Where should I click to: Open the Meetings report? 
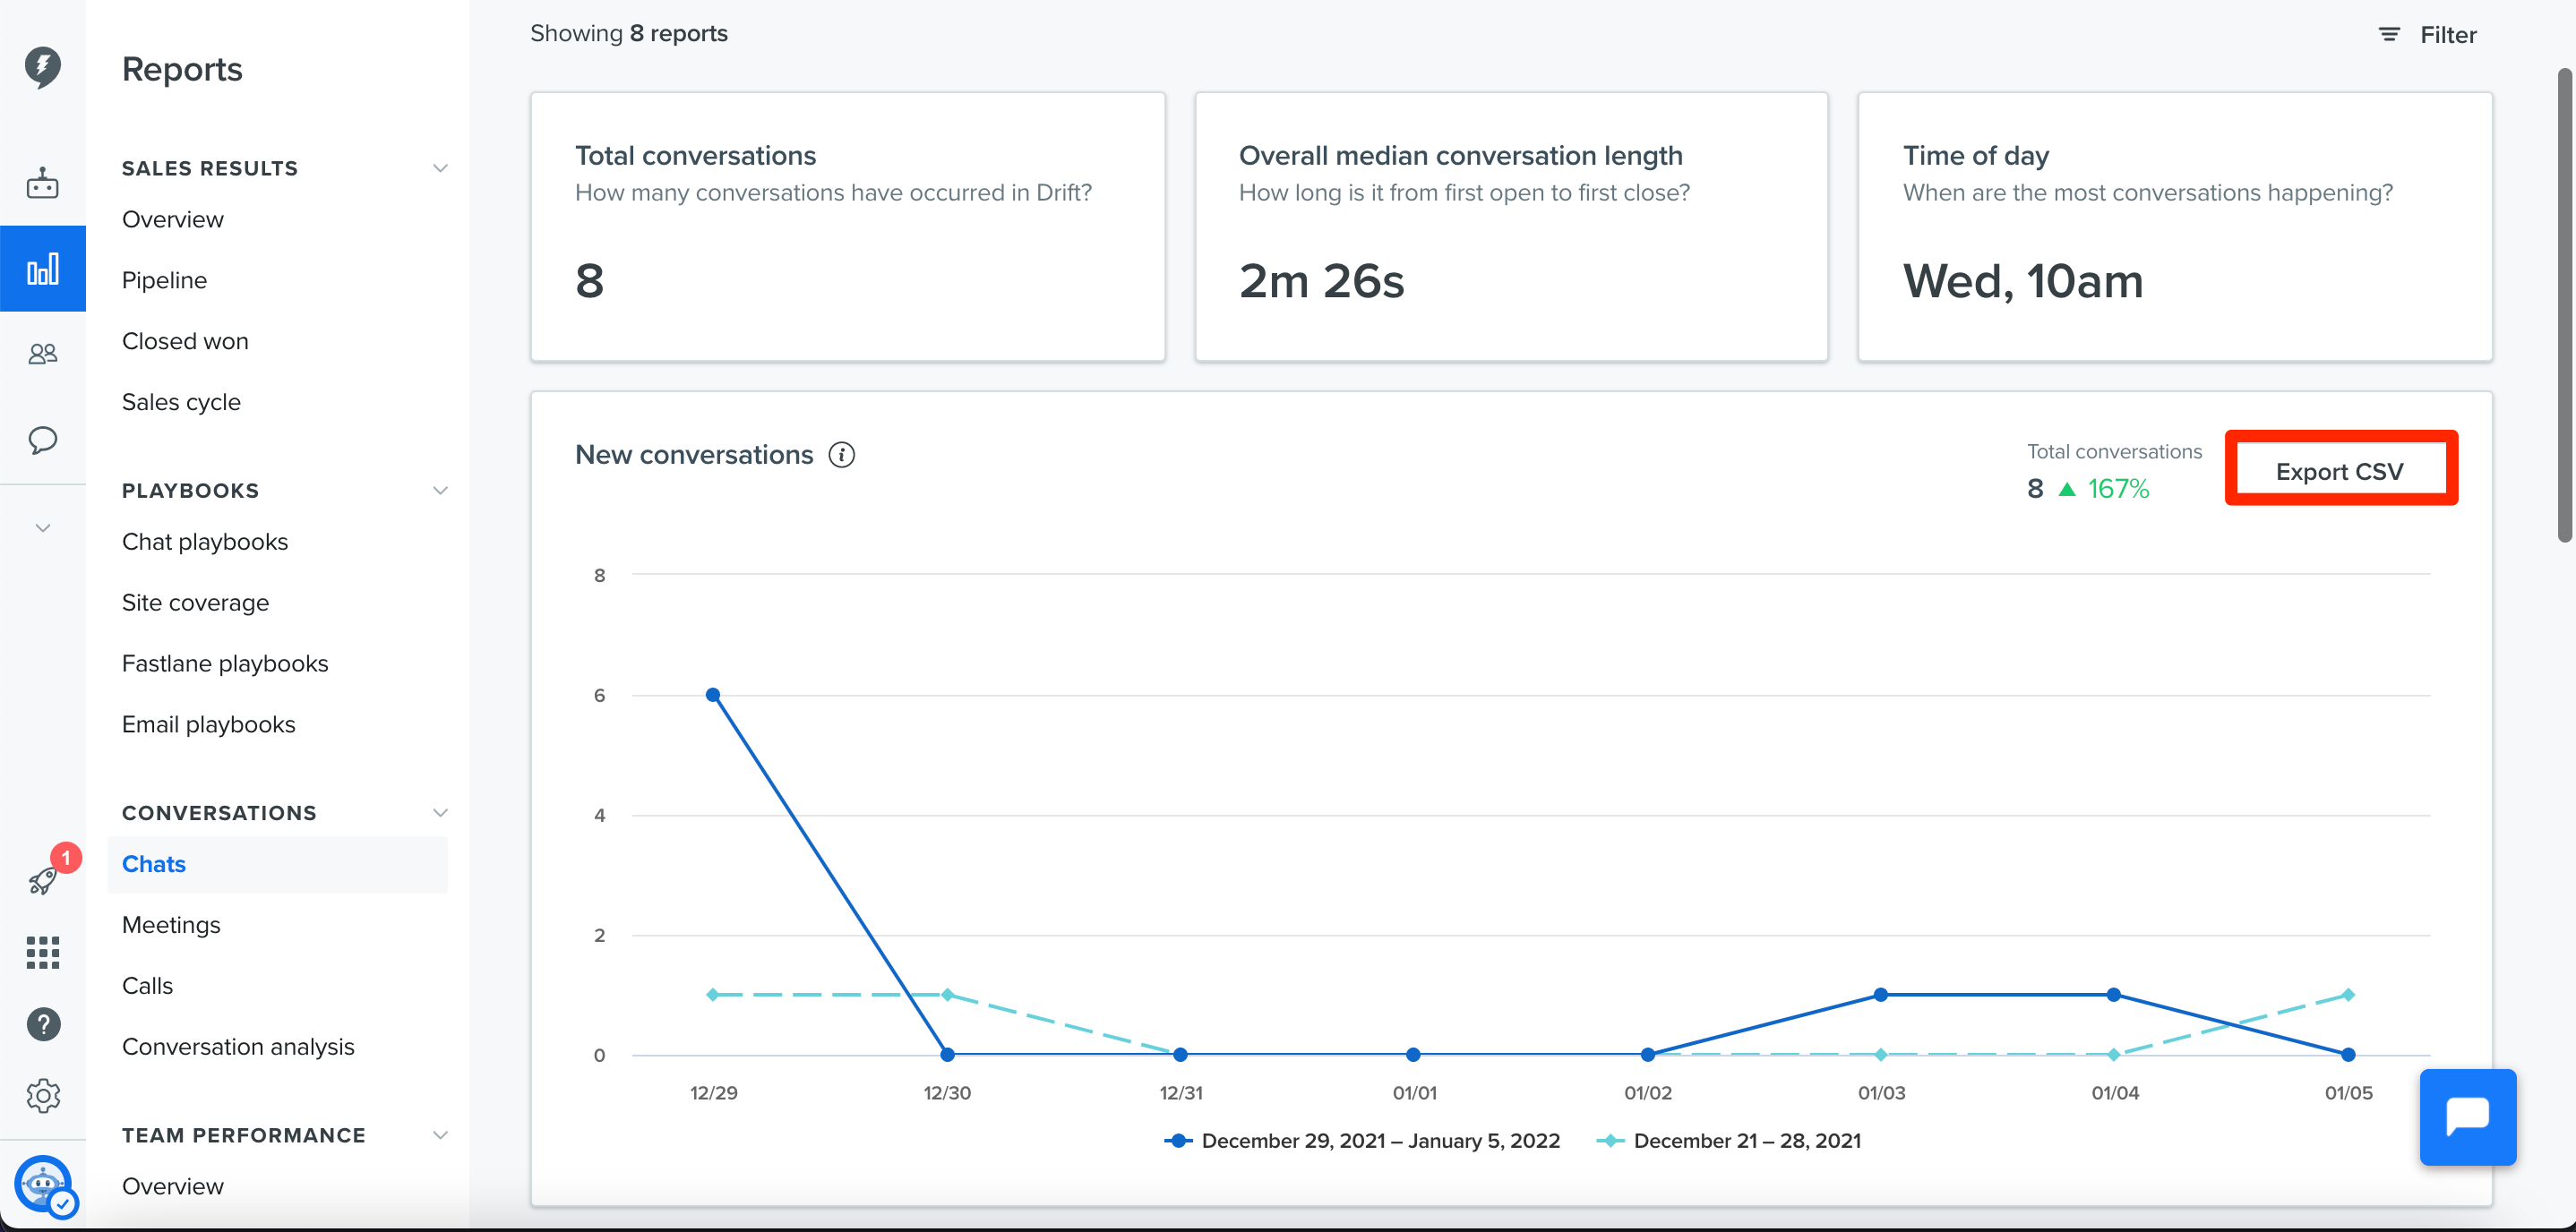click(x=171, y=925)
